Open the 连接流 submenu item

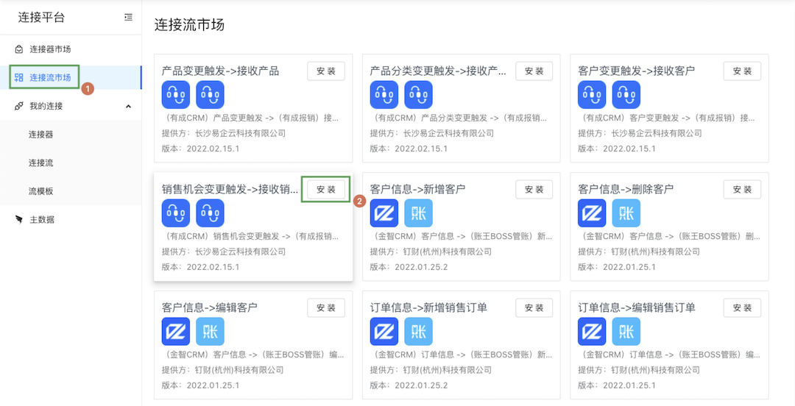click(41, 163)
